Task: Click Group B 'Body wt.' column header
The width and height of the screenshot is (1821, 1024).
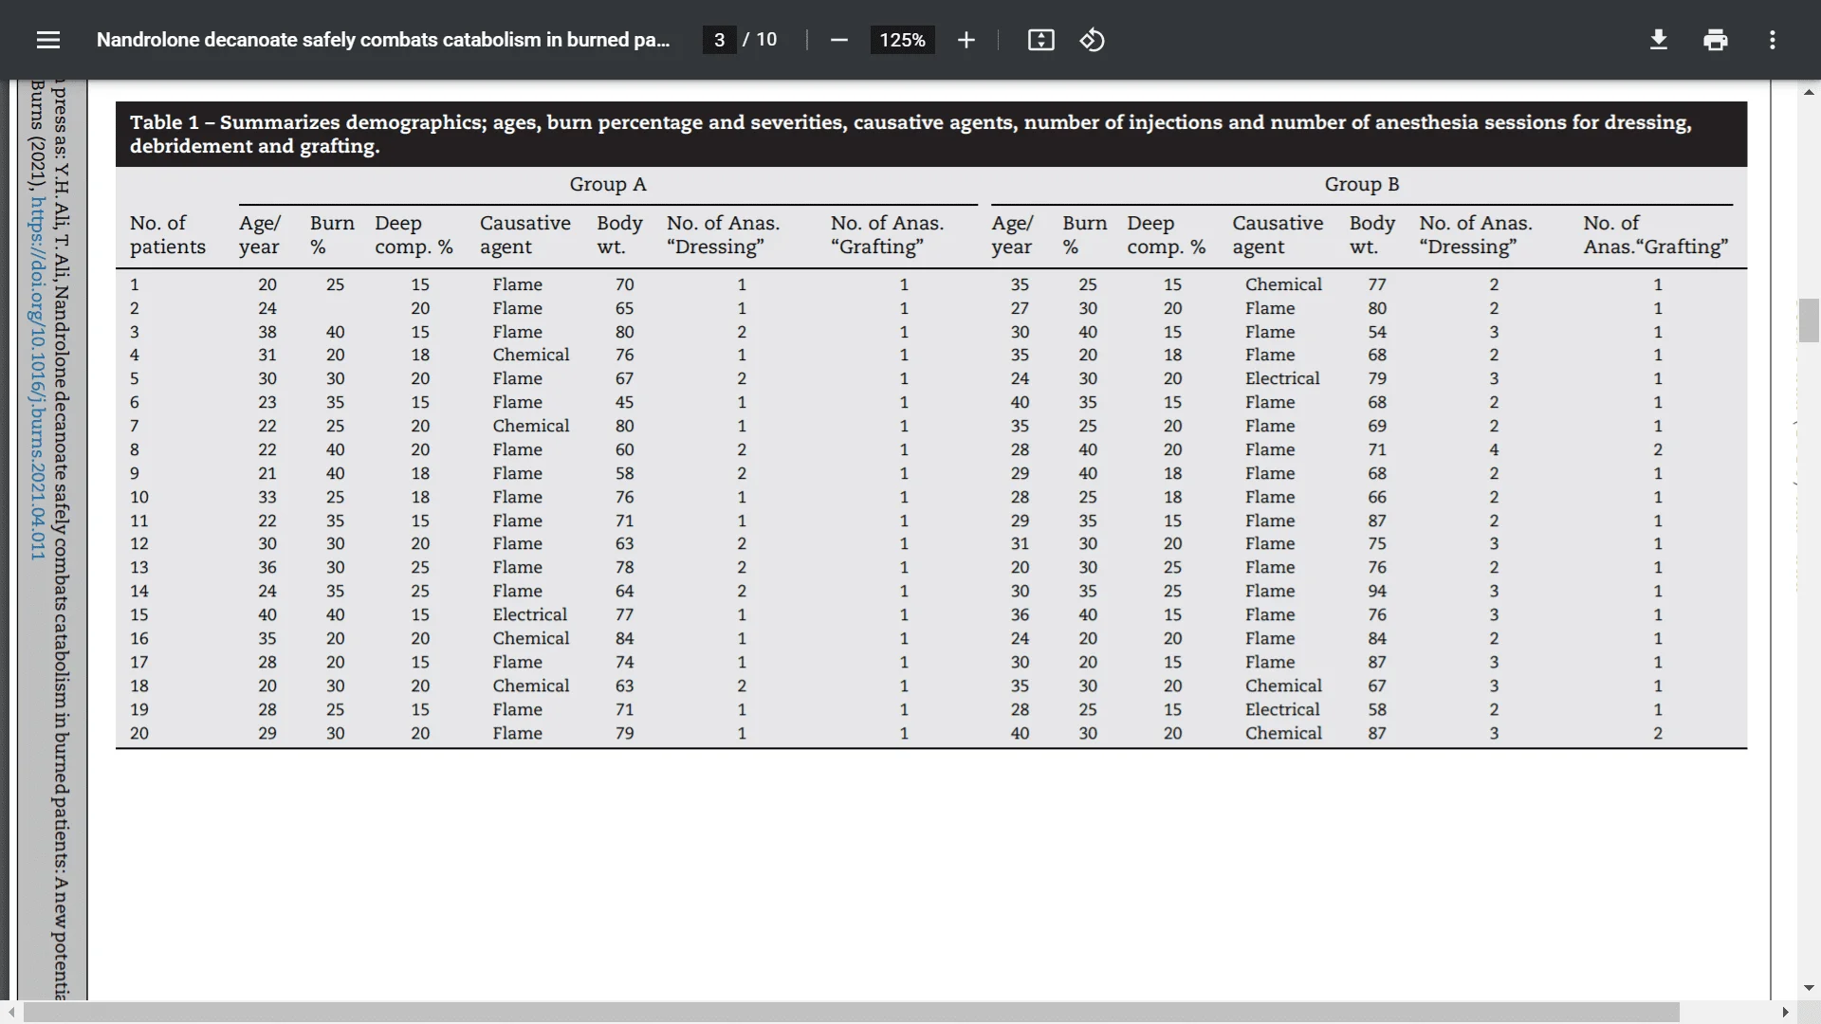Action: click(x=1371, y=234)
